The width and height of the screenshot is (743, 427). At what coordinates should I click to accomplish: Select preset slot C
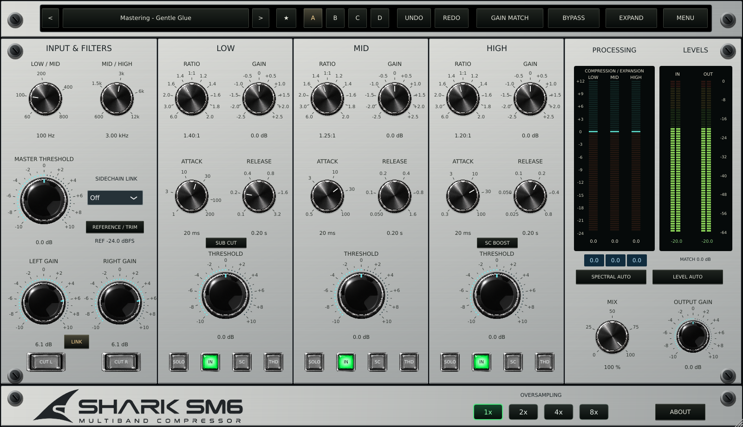point(358,18)
